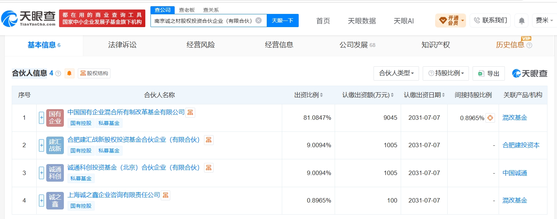
Task: Open the 合伙人类型 dropdown filter
Action: click(x=396, y=73)
